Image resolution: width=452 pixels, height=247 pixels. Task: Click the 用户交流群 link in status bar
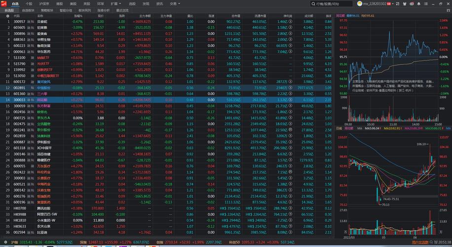(420, 243)
